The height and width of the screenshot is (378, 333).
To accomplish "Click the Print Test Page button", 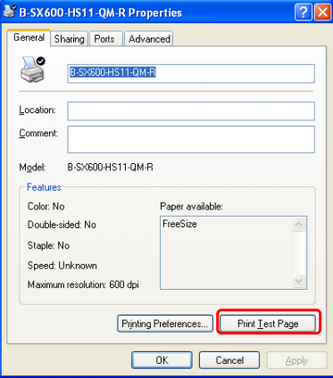I will [x=268, y=324].
